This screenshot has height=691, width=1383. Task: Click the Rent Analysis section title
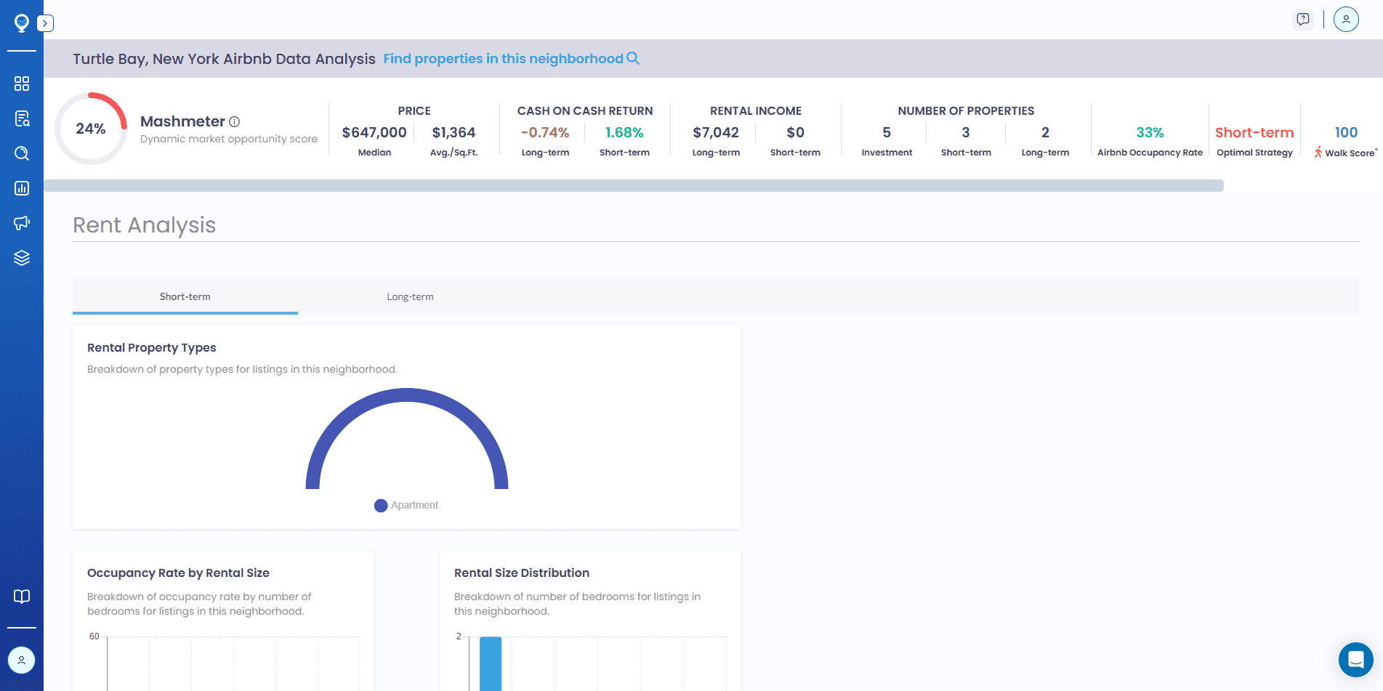tap(144, 225)
